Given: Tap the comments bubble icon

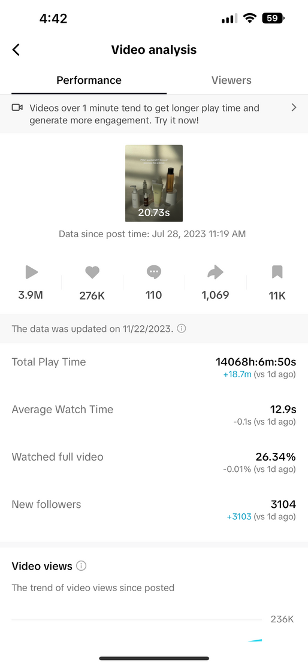Looking at the screenshot, I should (x=154, y=272).
